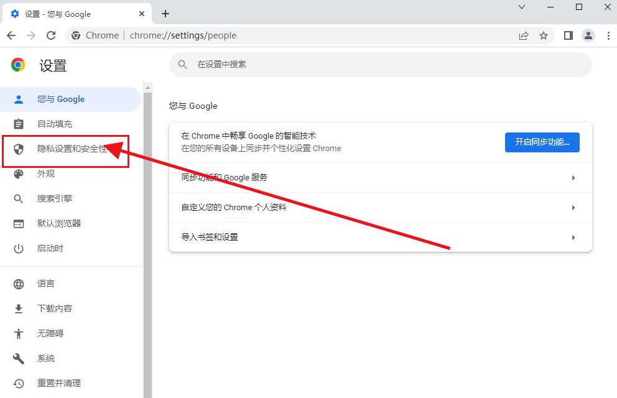617x398 pixels.
Task: Click the accessibility icon for 无障碍
Action: (19, 333)
